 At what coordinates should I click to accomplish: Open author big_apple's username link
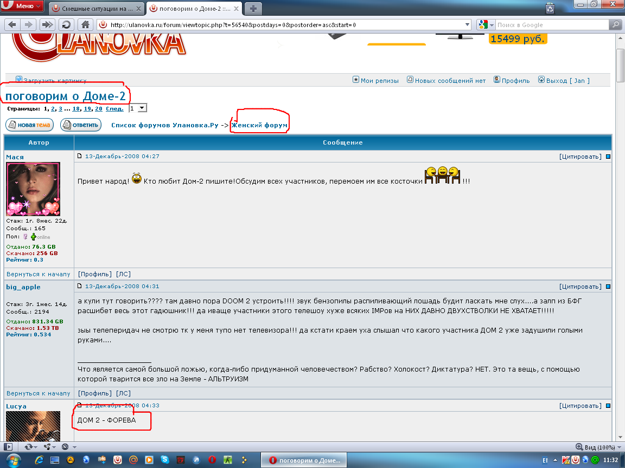coord(23,287)
